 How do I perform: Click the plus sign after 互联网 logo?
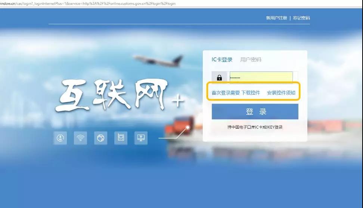coord(178,101)
